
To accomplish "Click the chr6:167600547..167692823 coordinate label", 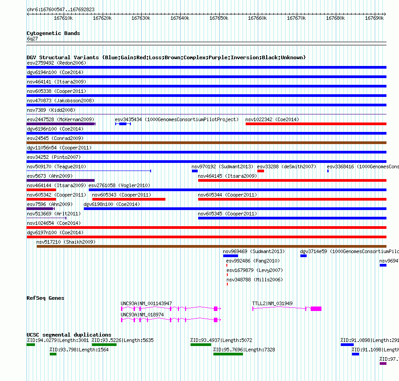I will 61,9.
